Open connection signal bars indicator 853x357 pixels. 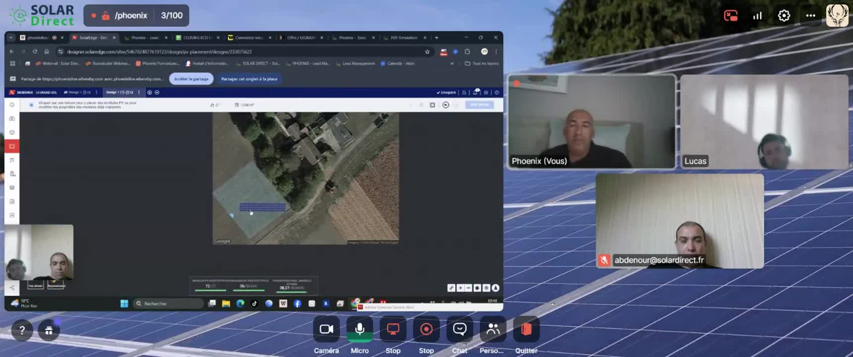[x=757, y=16]
